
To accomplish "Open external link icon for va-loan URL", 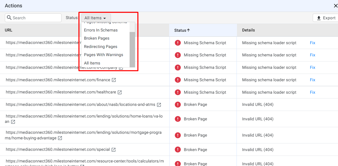I will tap(13, 122).
